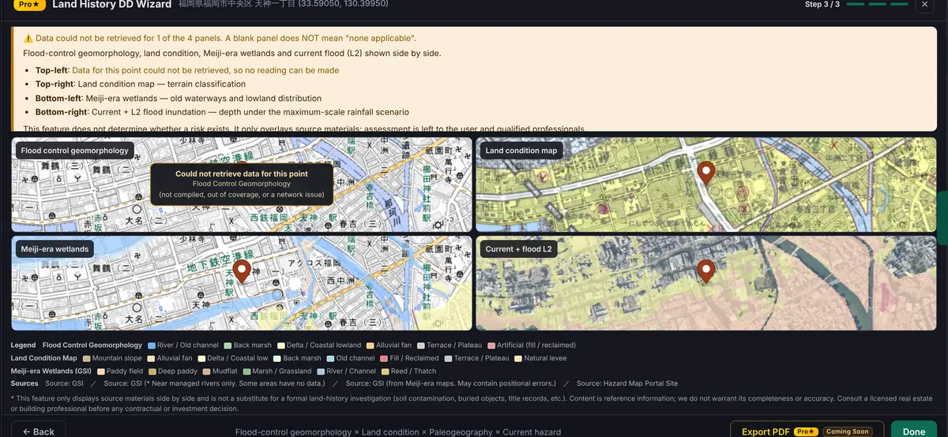Close the Land History DD Wizard

(924, 5)
